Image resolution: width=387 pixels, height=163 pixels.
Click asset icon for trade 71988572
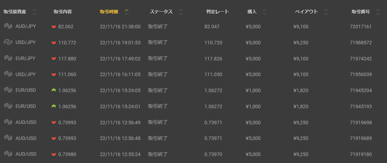(8, 42)
